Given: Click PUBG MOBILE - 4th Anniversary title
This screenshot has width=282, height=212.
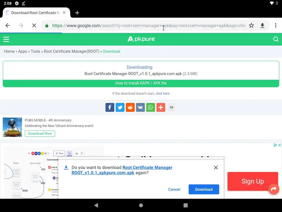Looking at the screenshot, I should point(48,120).
